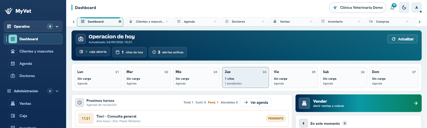Select the Jue 24 day card
Image resolution: width=427 pixels, height=128 pixels.
pyautogui.click(x=246, y=77)
